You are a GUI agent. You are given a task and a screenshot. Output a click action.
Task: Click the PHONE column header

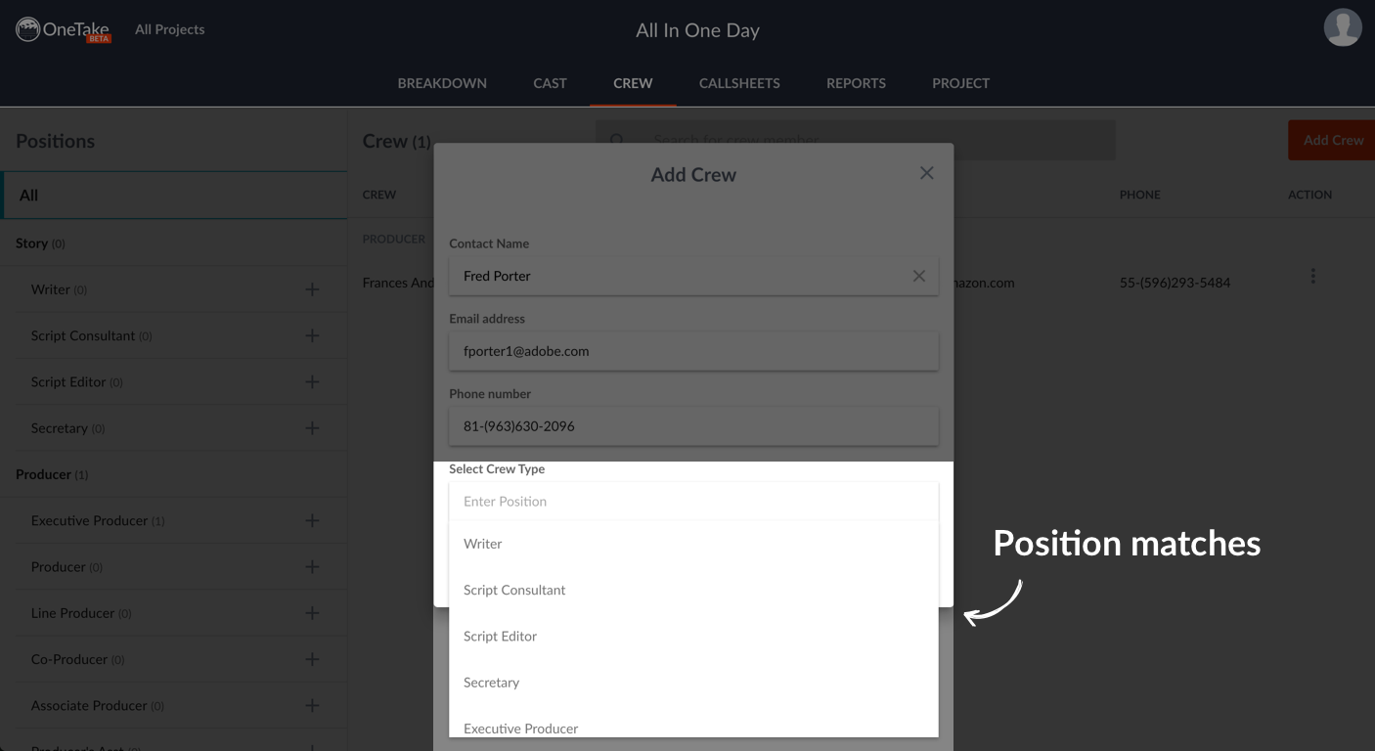point(1140,195)
